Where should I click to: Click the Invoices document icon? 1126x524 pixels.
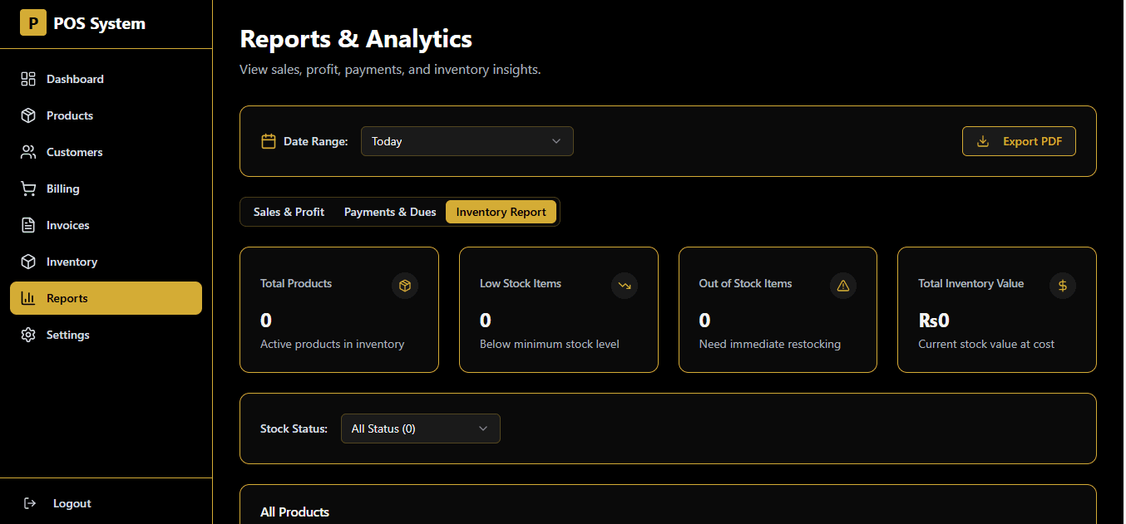(x=28, y=225)
